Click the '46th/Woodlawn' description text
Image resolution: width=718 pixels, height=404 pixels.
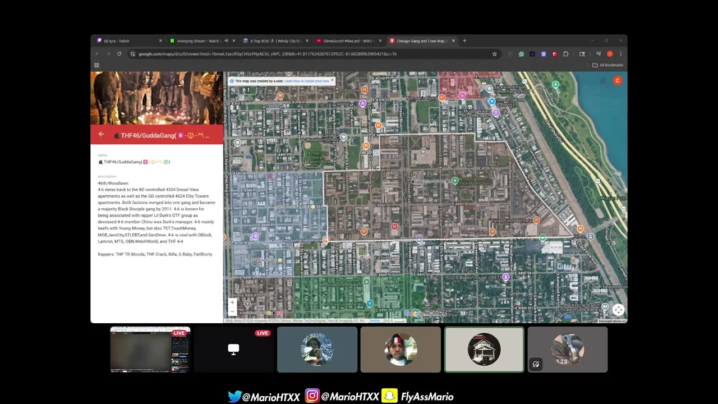click(x=113, y=183)
